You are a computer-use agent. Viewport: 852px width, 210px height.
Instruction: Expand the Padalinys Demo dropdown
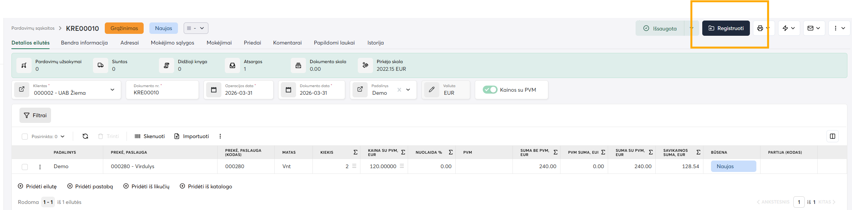(x=408, y=90)
